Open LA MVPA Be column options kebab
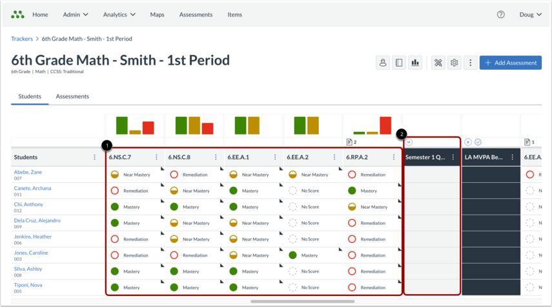552x307 pixels. [x=512, y=157]
